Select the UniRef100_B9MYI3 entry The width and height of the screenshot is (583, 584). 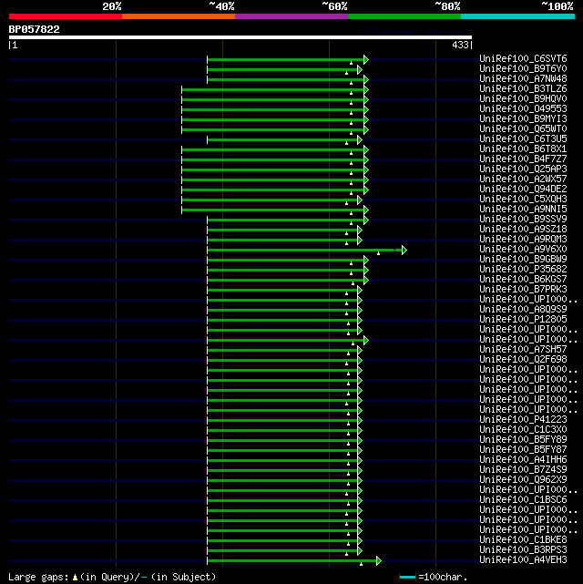click(523, 119)
